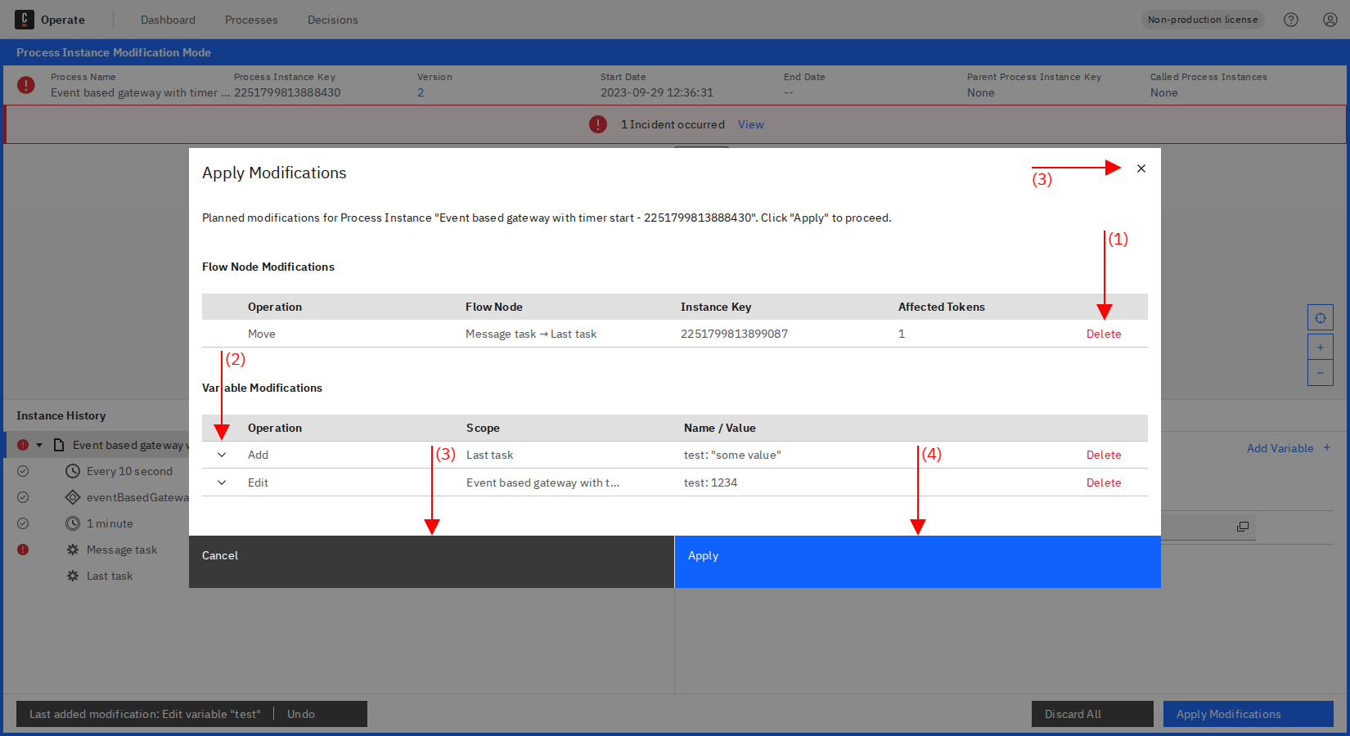Apply the planned modifications
Image resolution: width=1350 pixels, height=736 pixels.
pyautogui.click(x=917, y=562)
